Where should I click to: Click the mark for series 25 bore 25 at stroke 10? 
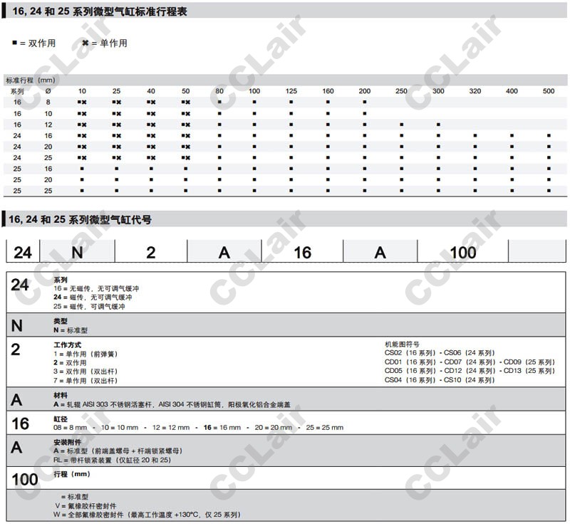pos(82,191)
